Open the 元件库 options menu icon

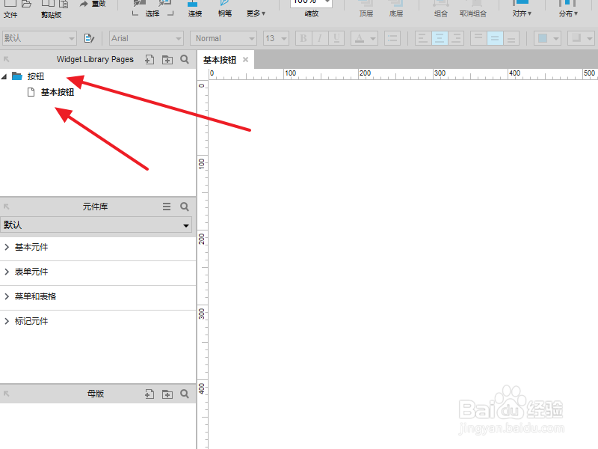167,207
